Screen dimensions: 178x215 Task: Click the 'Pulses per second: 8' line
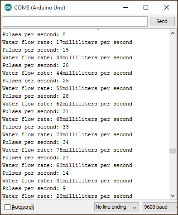point(34,34)
